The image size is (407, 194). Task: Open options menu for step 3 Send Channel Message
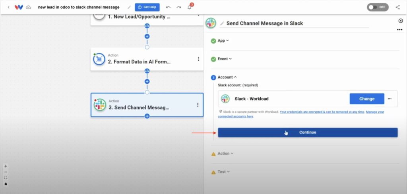pyautogui.click(x=198, y=105)
